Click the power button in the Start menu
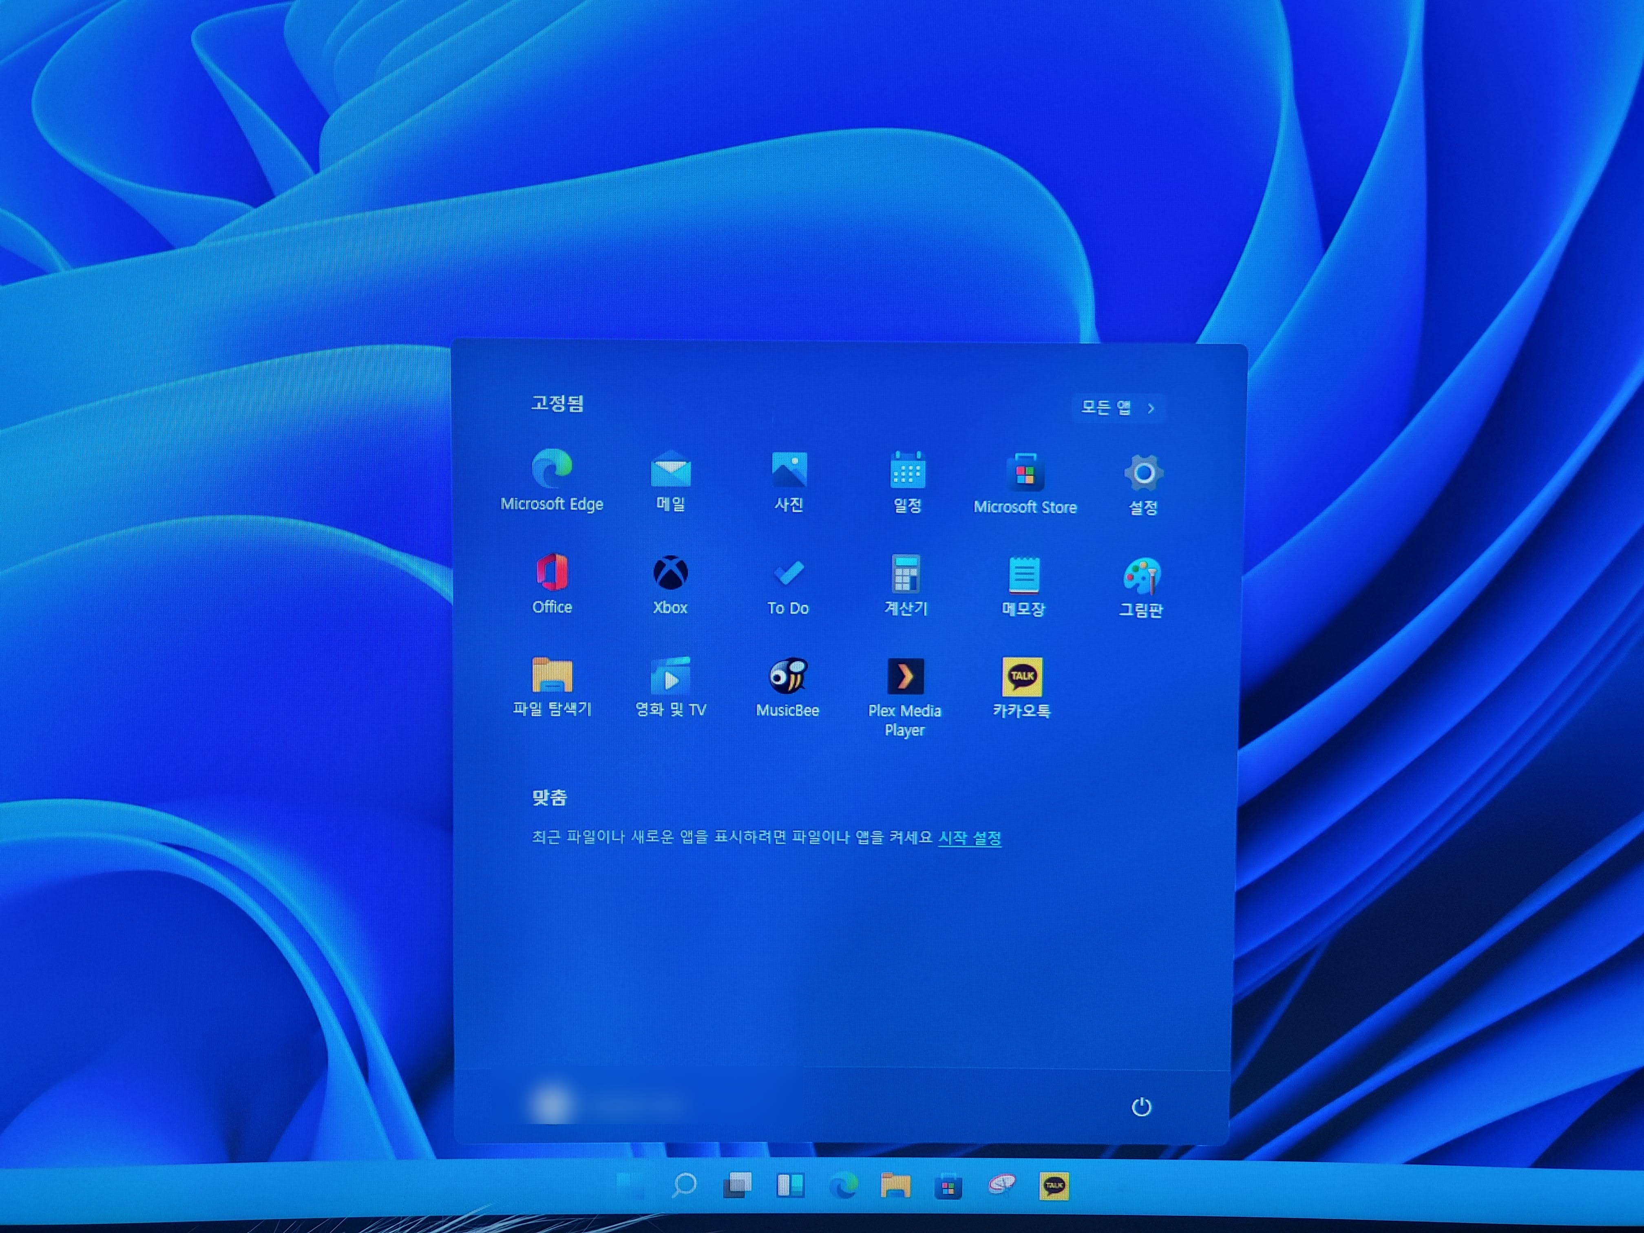The width and height of the screenshot is (1644, 1233). (x=1142, y=1107)
